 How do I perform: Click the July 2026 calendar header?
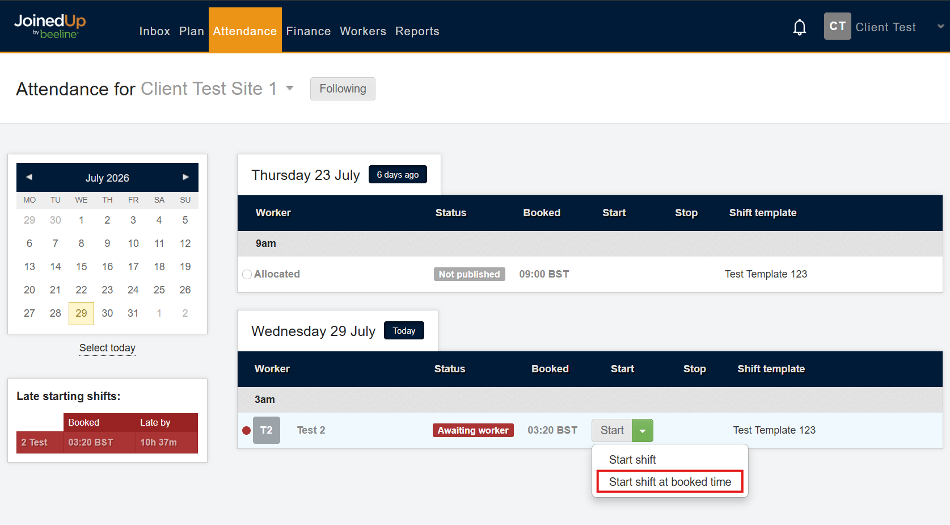[107, 178]
